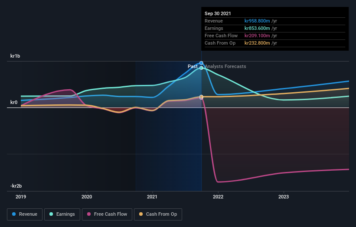Click the kr958.800m revenue value
The width and height of the screenshot is (356, 227).
click(257, 21)
